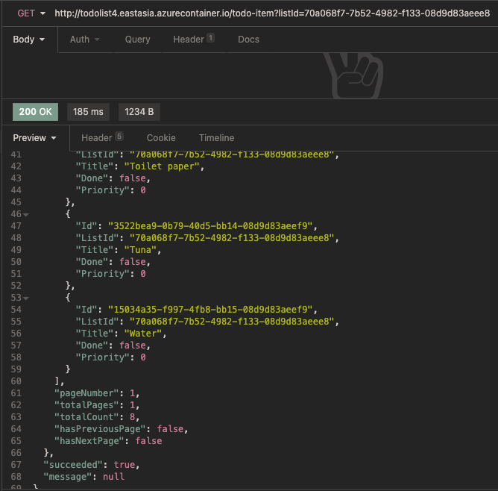Click line number 60 in the gutter
The image size is (498, 491).
(x=16, y=381)
